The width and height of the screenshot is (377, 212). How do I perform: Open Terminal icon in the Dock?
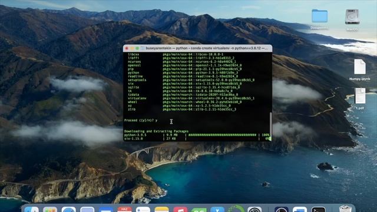(x=318, y=209)
